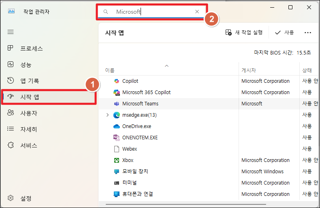
Task: Click Microsoft Windows publisher cell
Action: coord(262,172)
